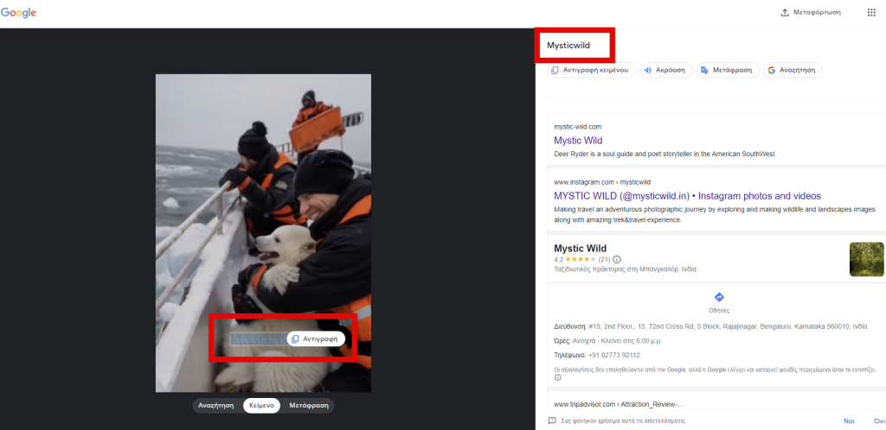Click the Mystic Wild business title
This screenshot has width=886, height=430.
tap(580, 249)
